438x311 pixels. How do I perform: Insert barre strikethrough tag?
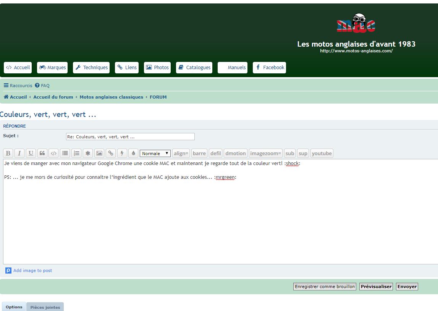coord(199,153)
